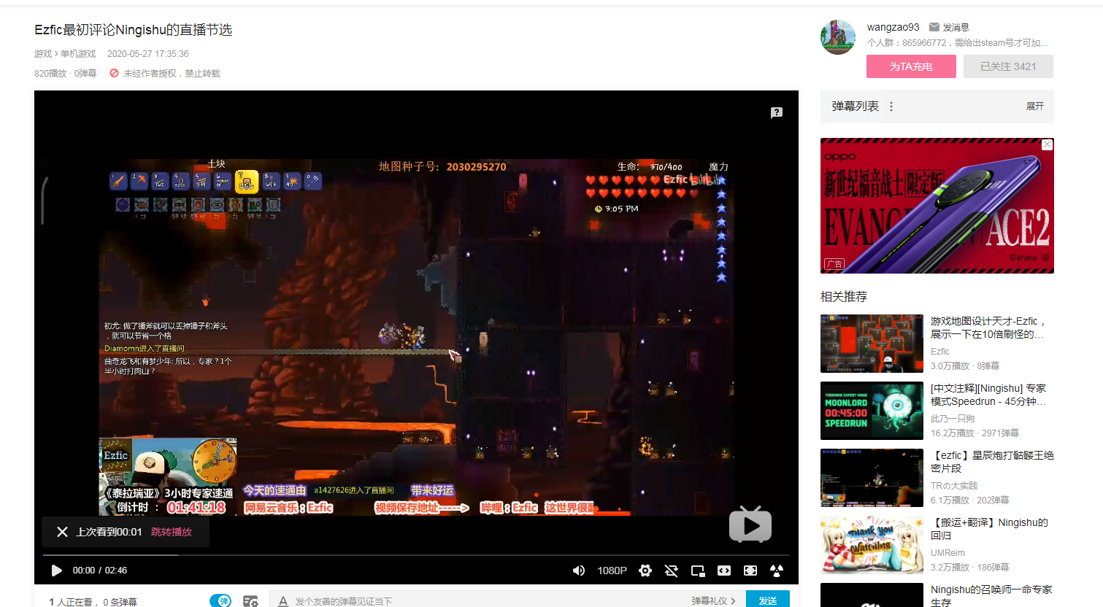Open wangzao93 username link

click(x=893, y=27)
